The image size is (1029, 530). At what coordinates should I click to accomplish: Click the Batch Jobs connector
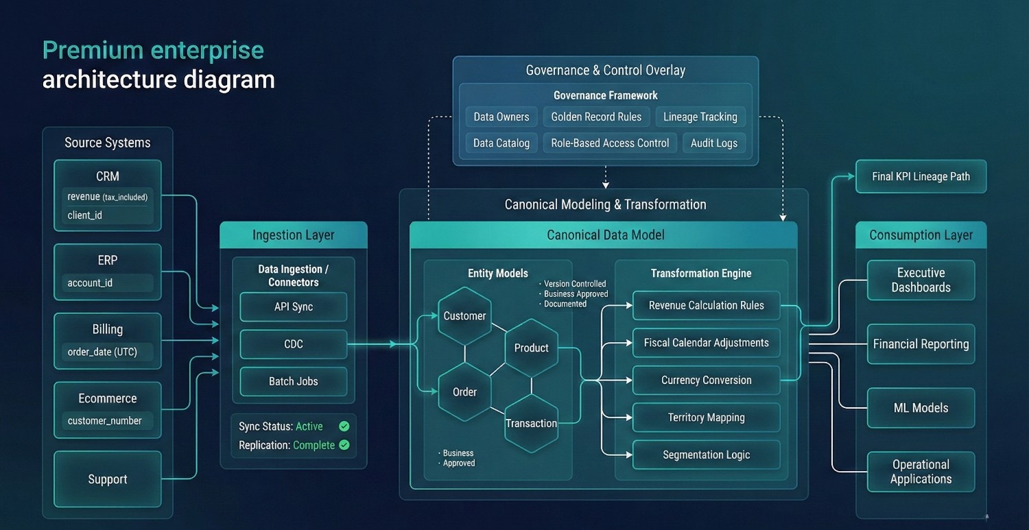pyautogui.click(x=293, y=381)
